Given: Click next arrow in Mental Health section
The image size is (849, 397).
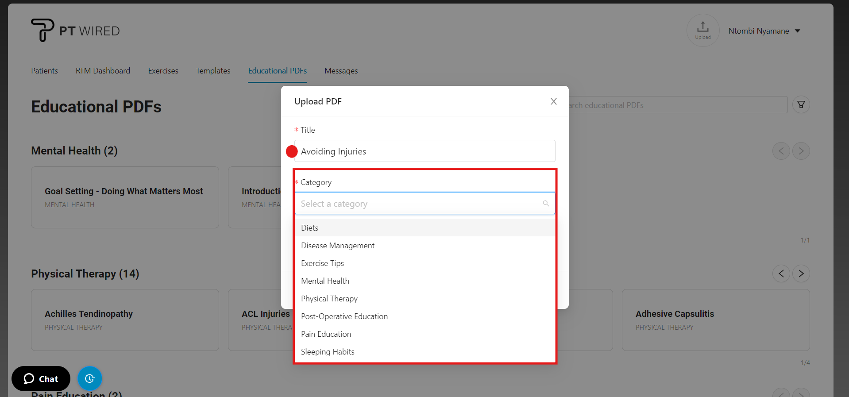Looking at the screenshot, I should tap(801, 151).
